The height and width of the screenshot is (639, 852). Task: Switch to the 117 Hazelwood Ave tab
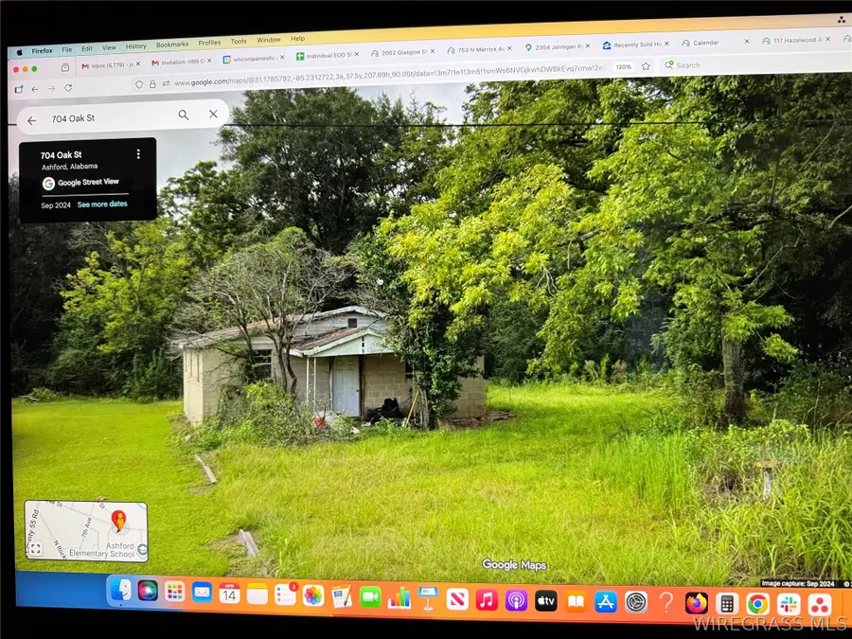(795, 40)
